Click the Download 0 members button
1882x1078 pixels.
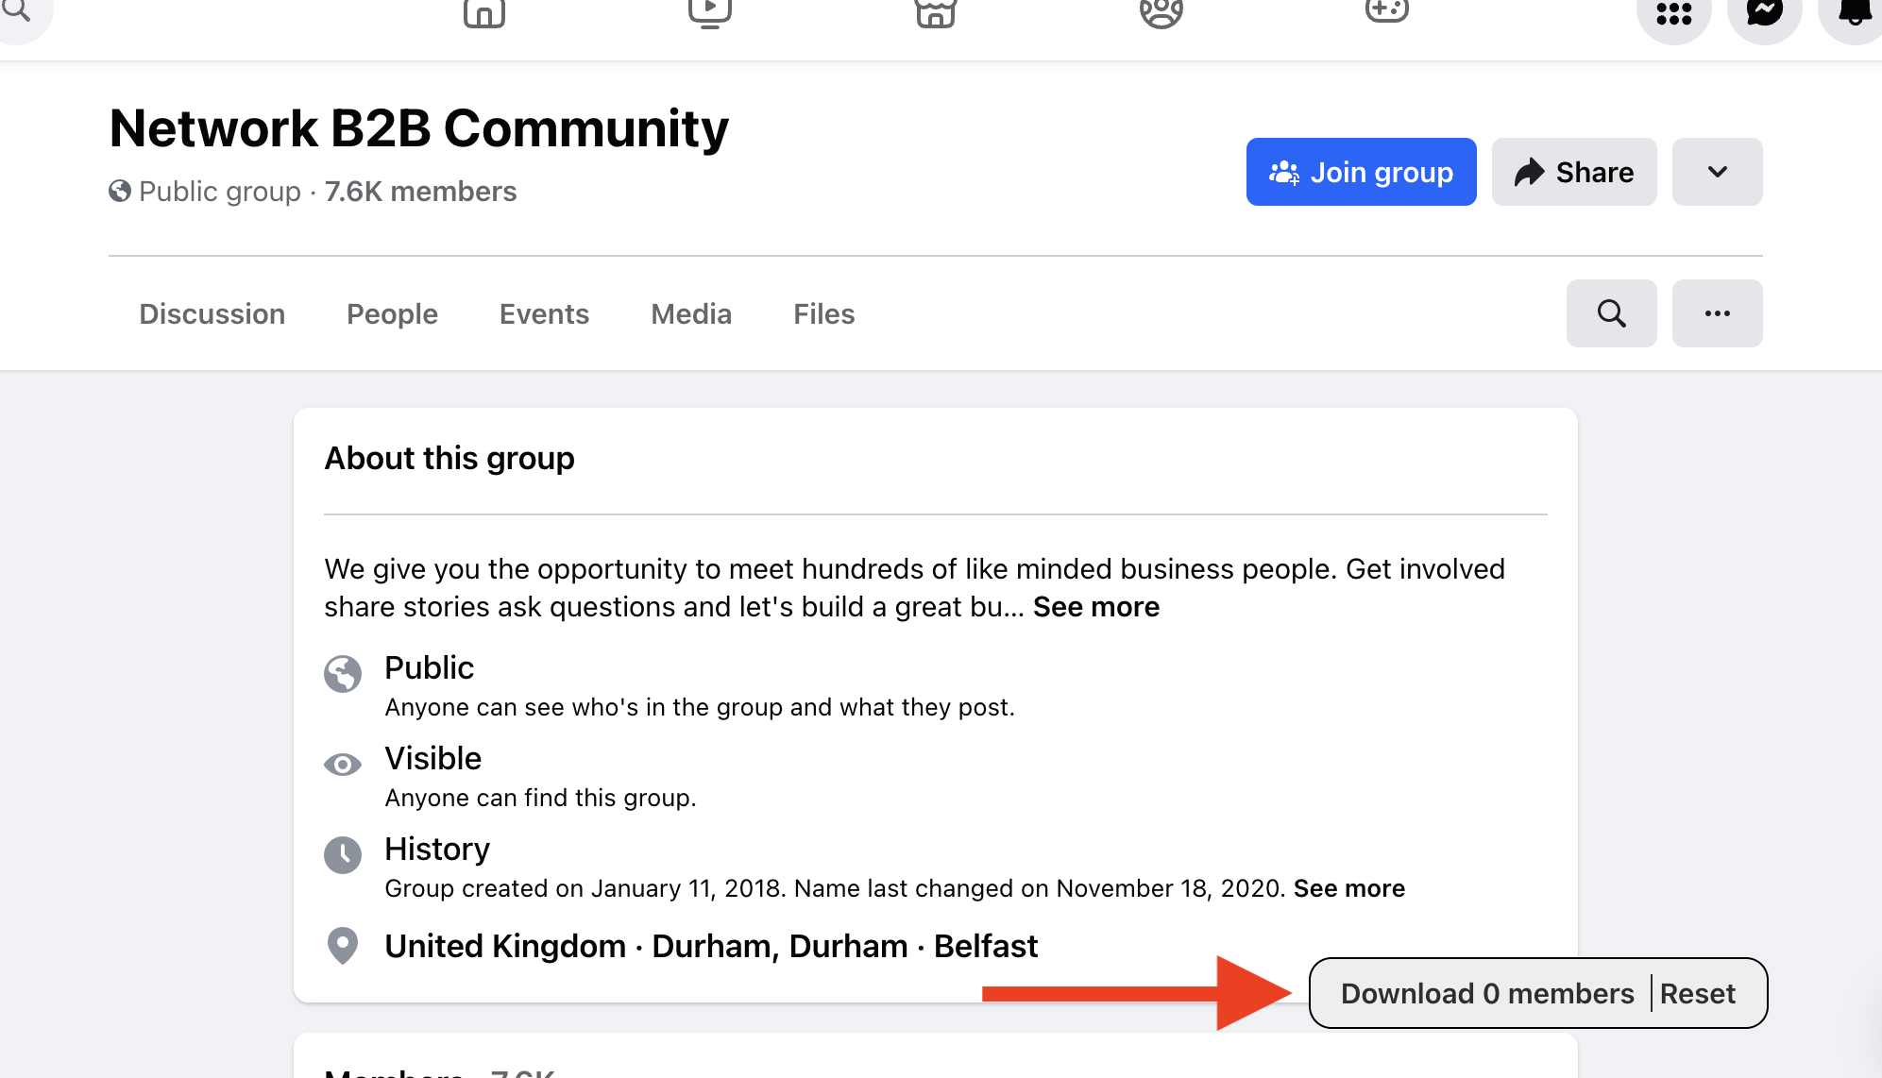coord(1486,993)
